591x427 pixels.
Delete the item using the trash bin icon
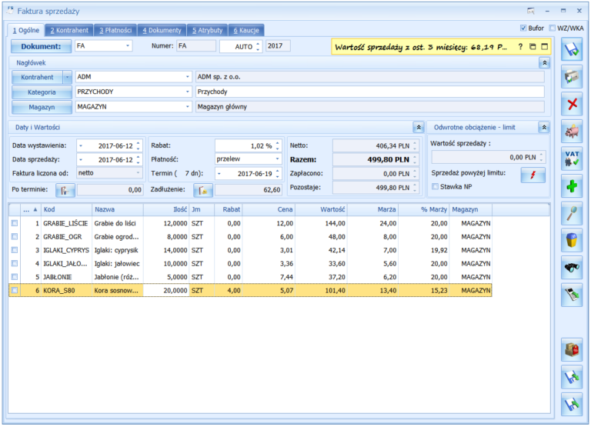coord(572,241)
